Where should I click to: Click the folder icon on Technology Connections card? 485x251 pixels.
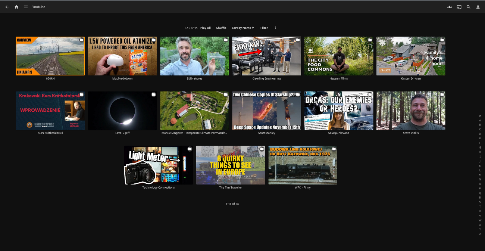(x=190, y=149)
